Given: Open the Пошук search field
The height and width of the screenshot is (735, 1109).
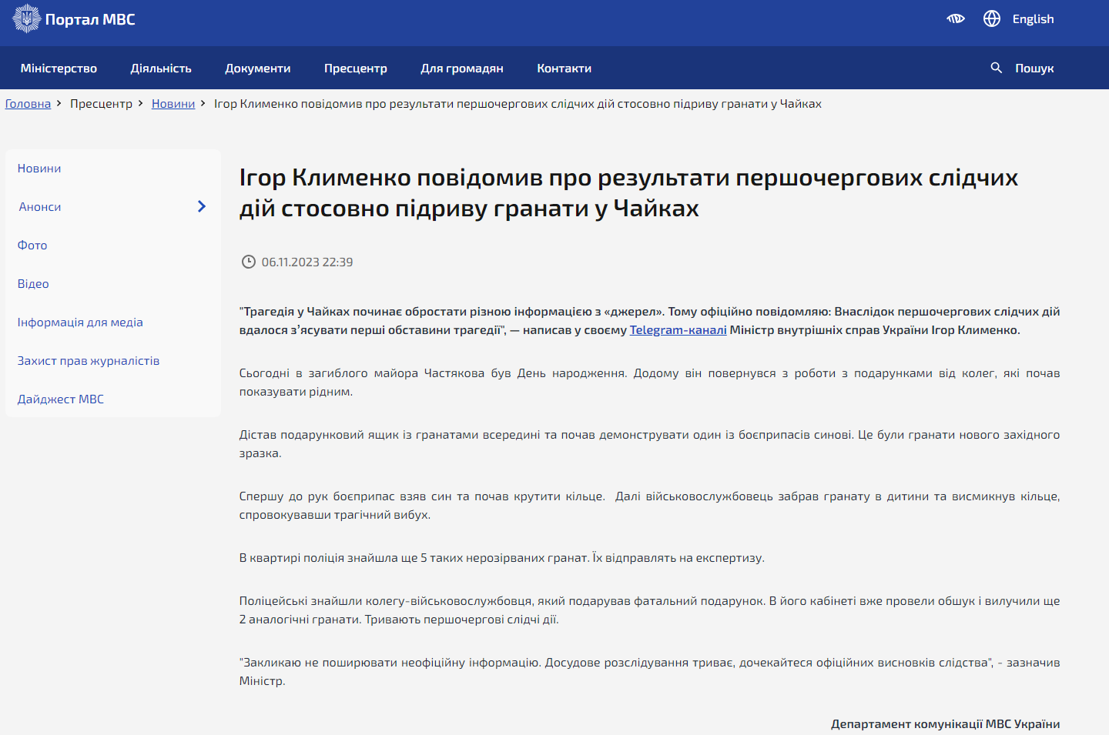Looking at the screenshot, I should (1034, 68).
